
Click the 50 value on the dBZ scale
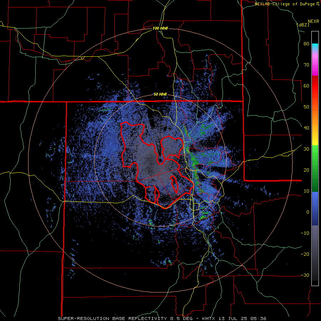(x=306, y=107)
